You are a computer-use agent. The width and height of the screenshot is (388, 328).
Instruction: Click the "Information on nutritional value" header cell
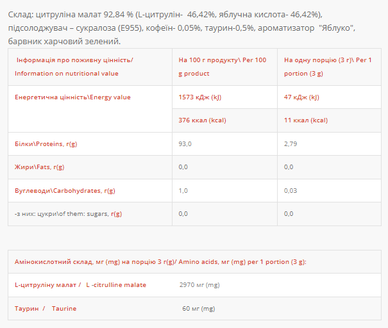click(74, 67)
